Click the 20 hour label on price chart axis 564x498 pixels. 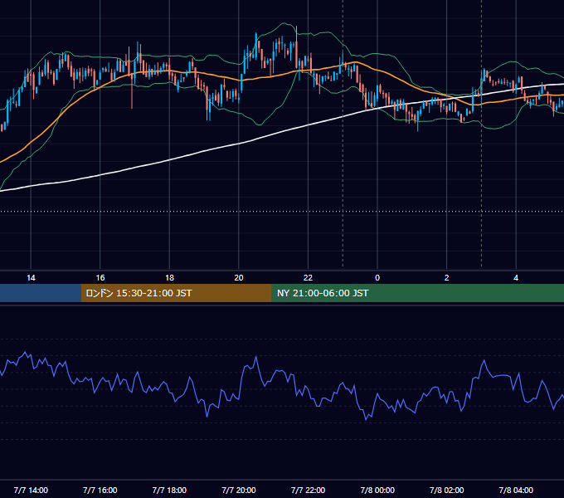pos(239,278)
